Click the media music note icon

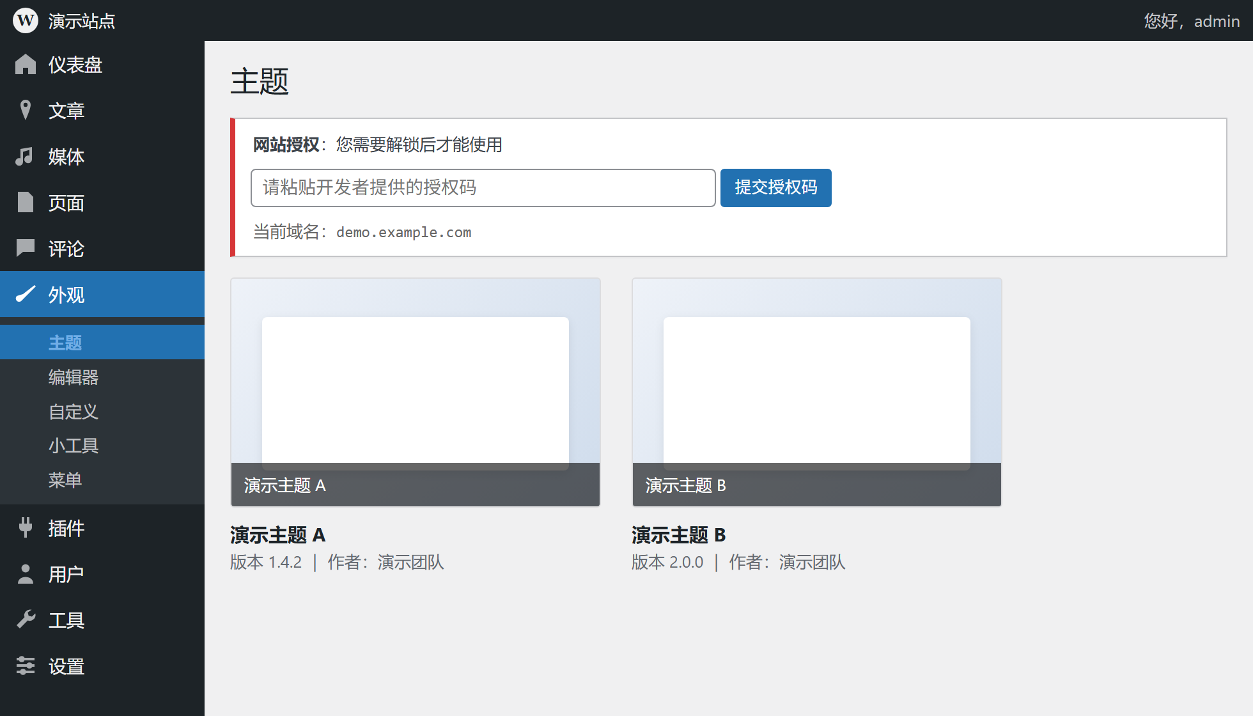(24, 156)
